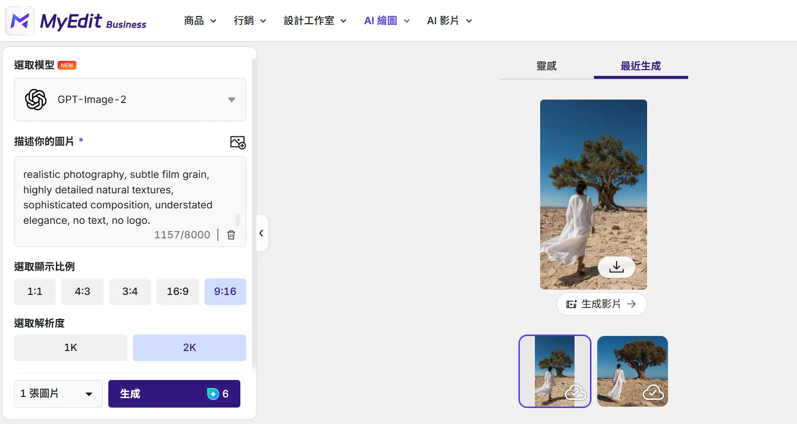This screenshot has width=797, height=424.
Task: Select the 16:9 aspect ratio
Action: [177, 292]
